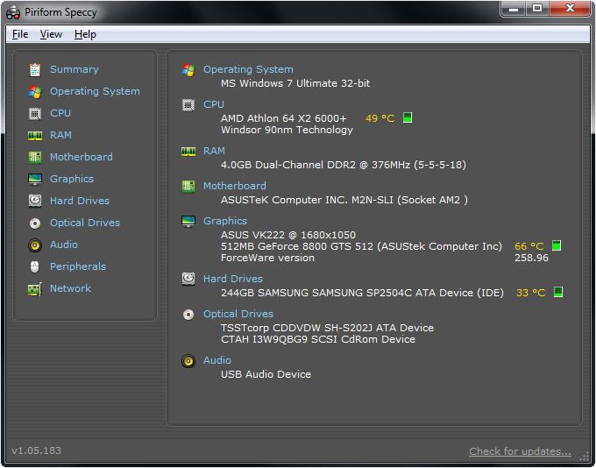Click 'TSSTcorp CDDVDW SH-S202J ATA Device' text

pos(327,328)
